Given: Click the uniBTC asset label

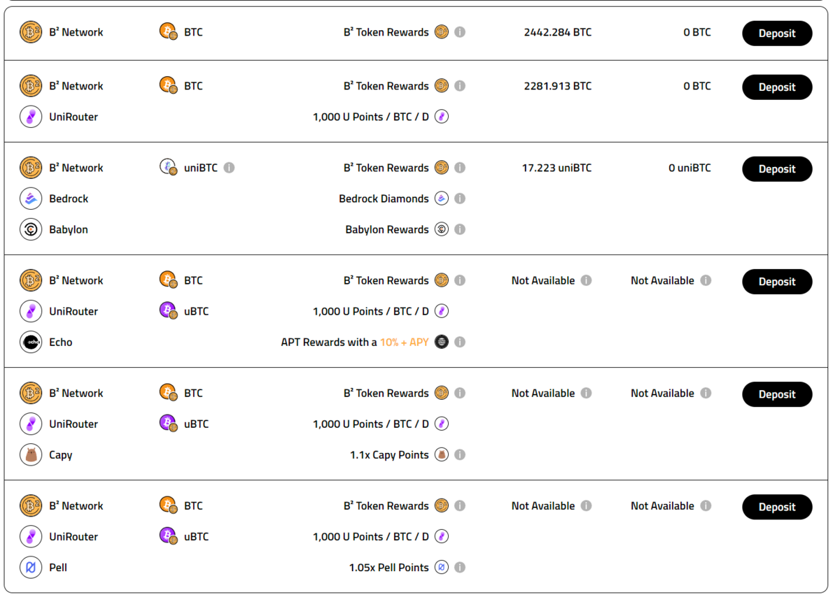Looking at the screenshot, I should coord(201,168).
